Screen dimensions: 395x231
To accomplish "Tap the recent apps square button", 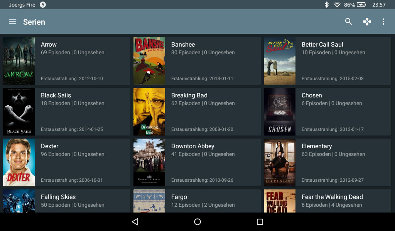I will click(260, 222).
